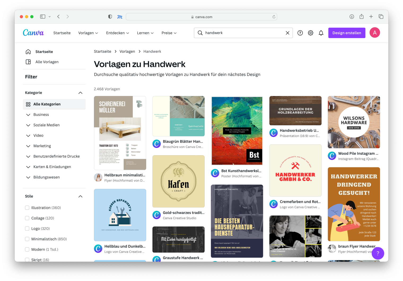Open the help question mark icon in header
Screen dimensions: 403x281
300,33
